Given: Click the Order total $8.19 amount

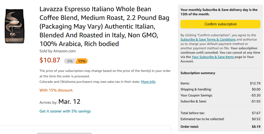Looking at the screenshot, I should pos(256,127).
